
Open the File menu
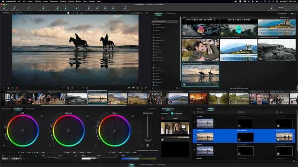point(19,1)
